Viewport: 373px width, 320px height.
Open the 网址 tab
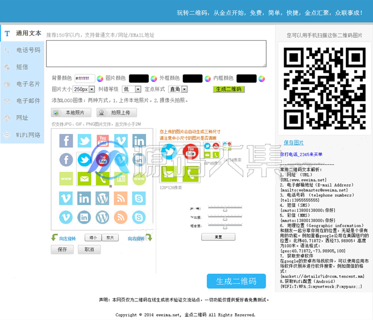[23, 118]
